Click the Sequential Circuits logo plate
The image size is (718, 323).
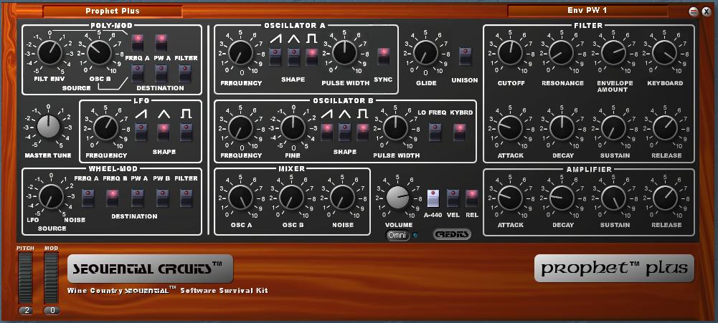(x=150, y=269)
